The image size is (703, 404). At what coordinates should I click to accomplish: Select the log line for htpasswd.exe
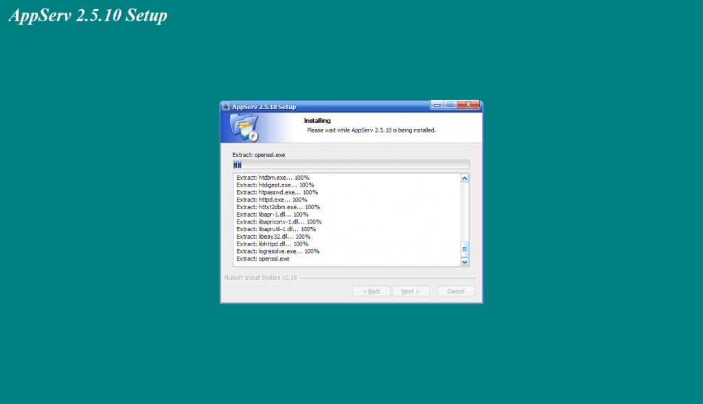coord(277,193)
